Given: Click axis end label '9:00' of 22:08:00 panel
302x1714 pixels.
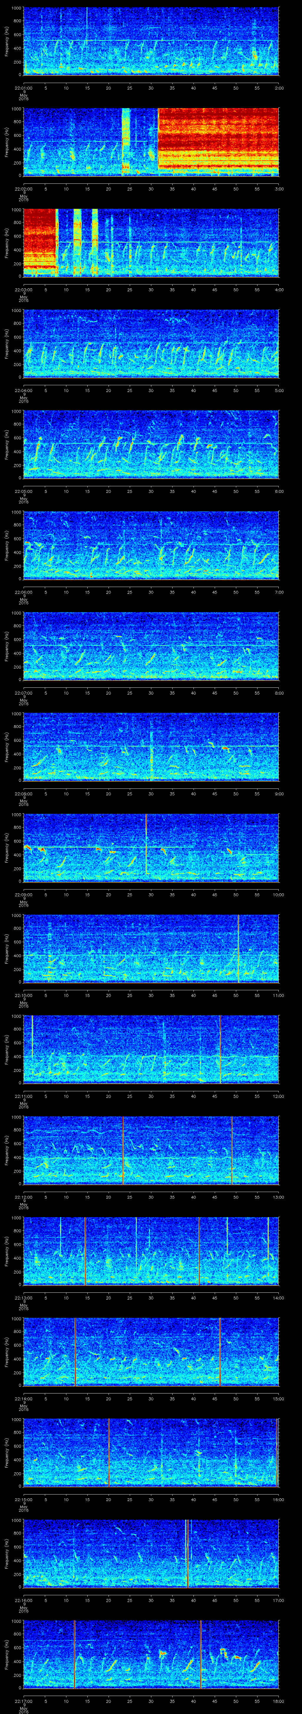Looking at the screenshot, I should coord(279,793).
